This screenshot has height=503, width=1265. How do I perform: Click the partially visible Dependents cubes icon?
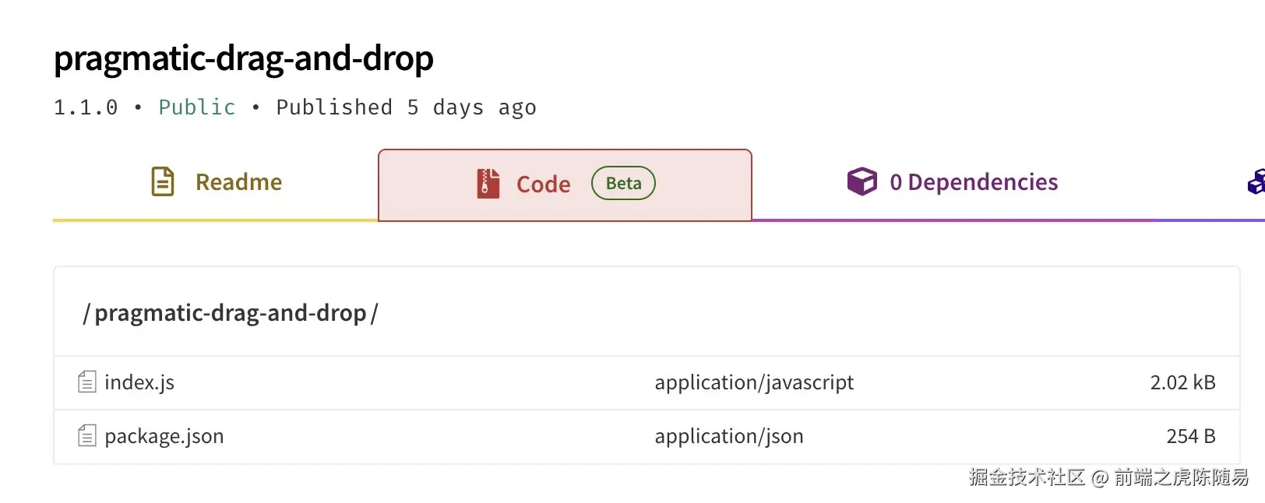[1256, 182]
